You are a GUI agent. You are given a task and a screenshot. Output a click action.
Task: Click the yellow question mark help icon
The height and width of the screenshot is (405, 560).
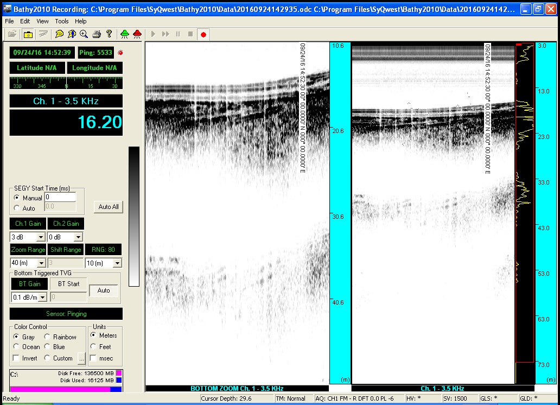coord(109,34)
